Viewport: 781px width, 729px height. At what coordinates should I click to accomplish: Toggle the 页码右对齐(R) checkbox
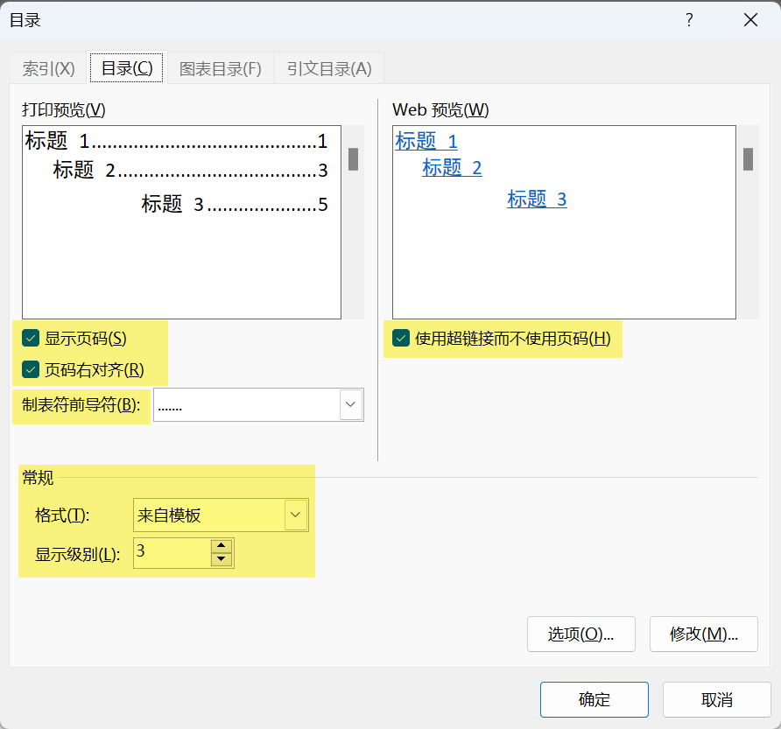coord(31,369)
